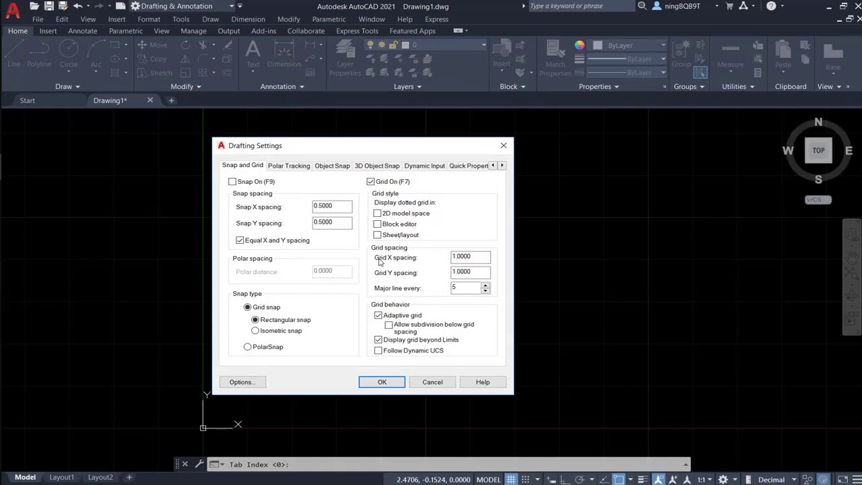Viewport: 862px width, 485px height.
Task: Open Layer Properties manager
Action: (x=345, y=58)
